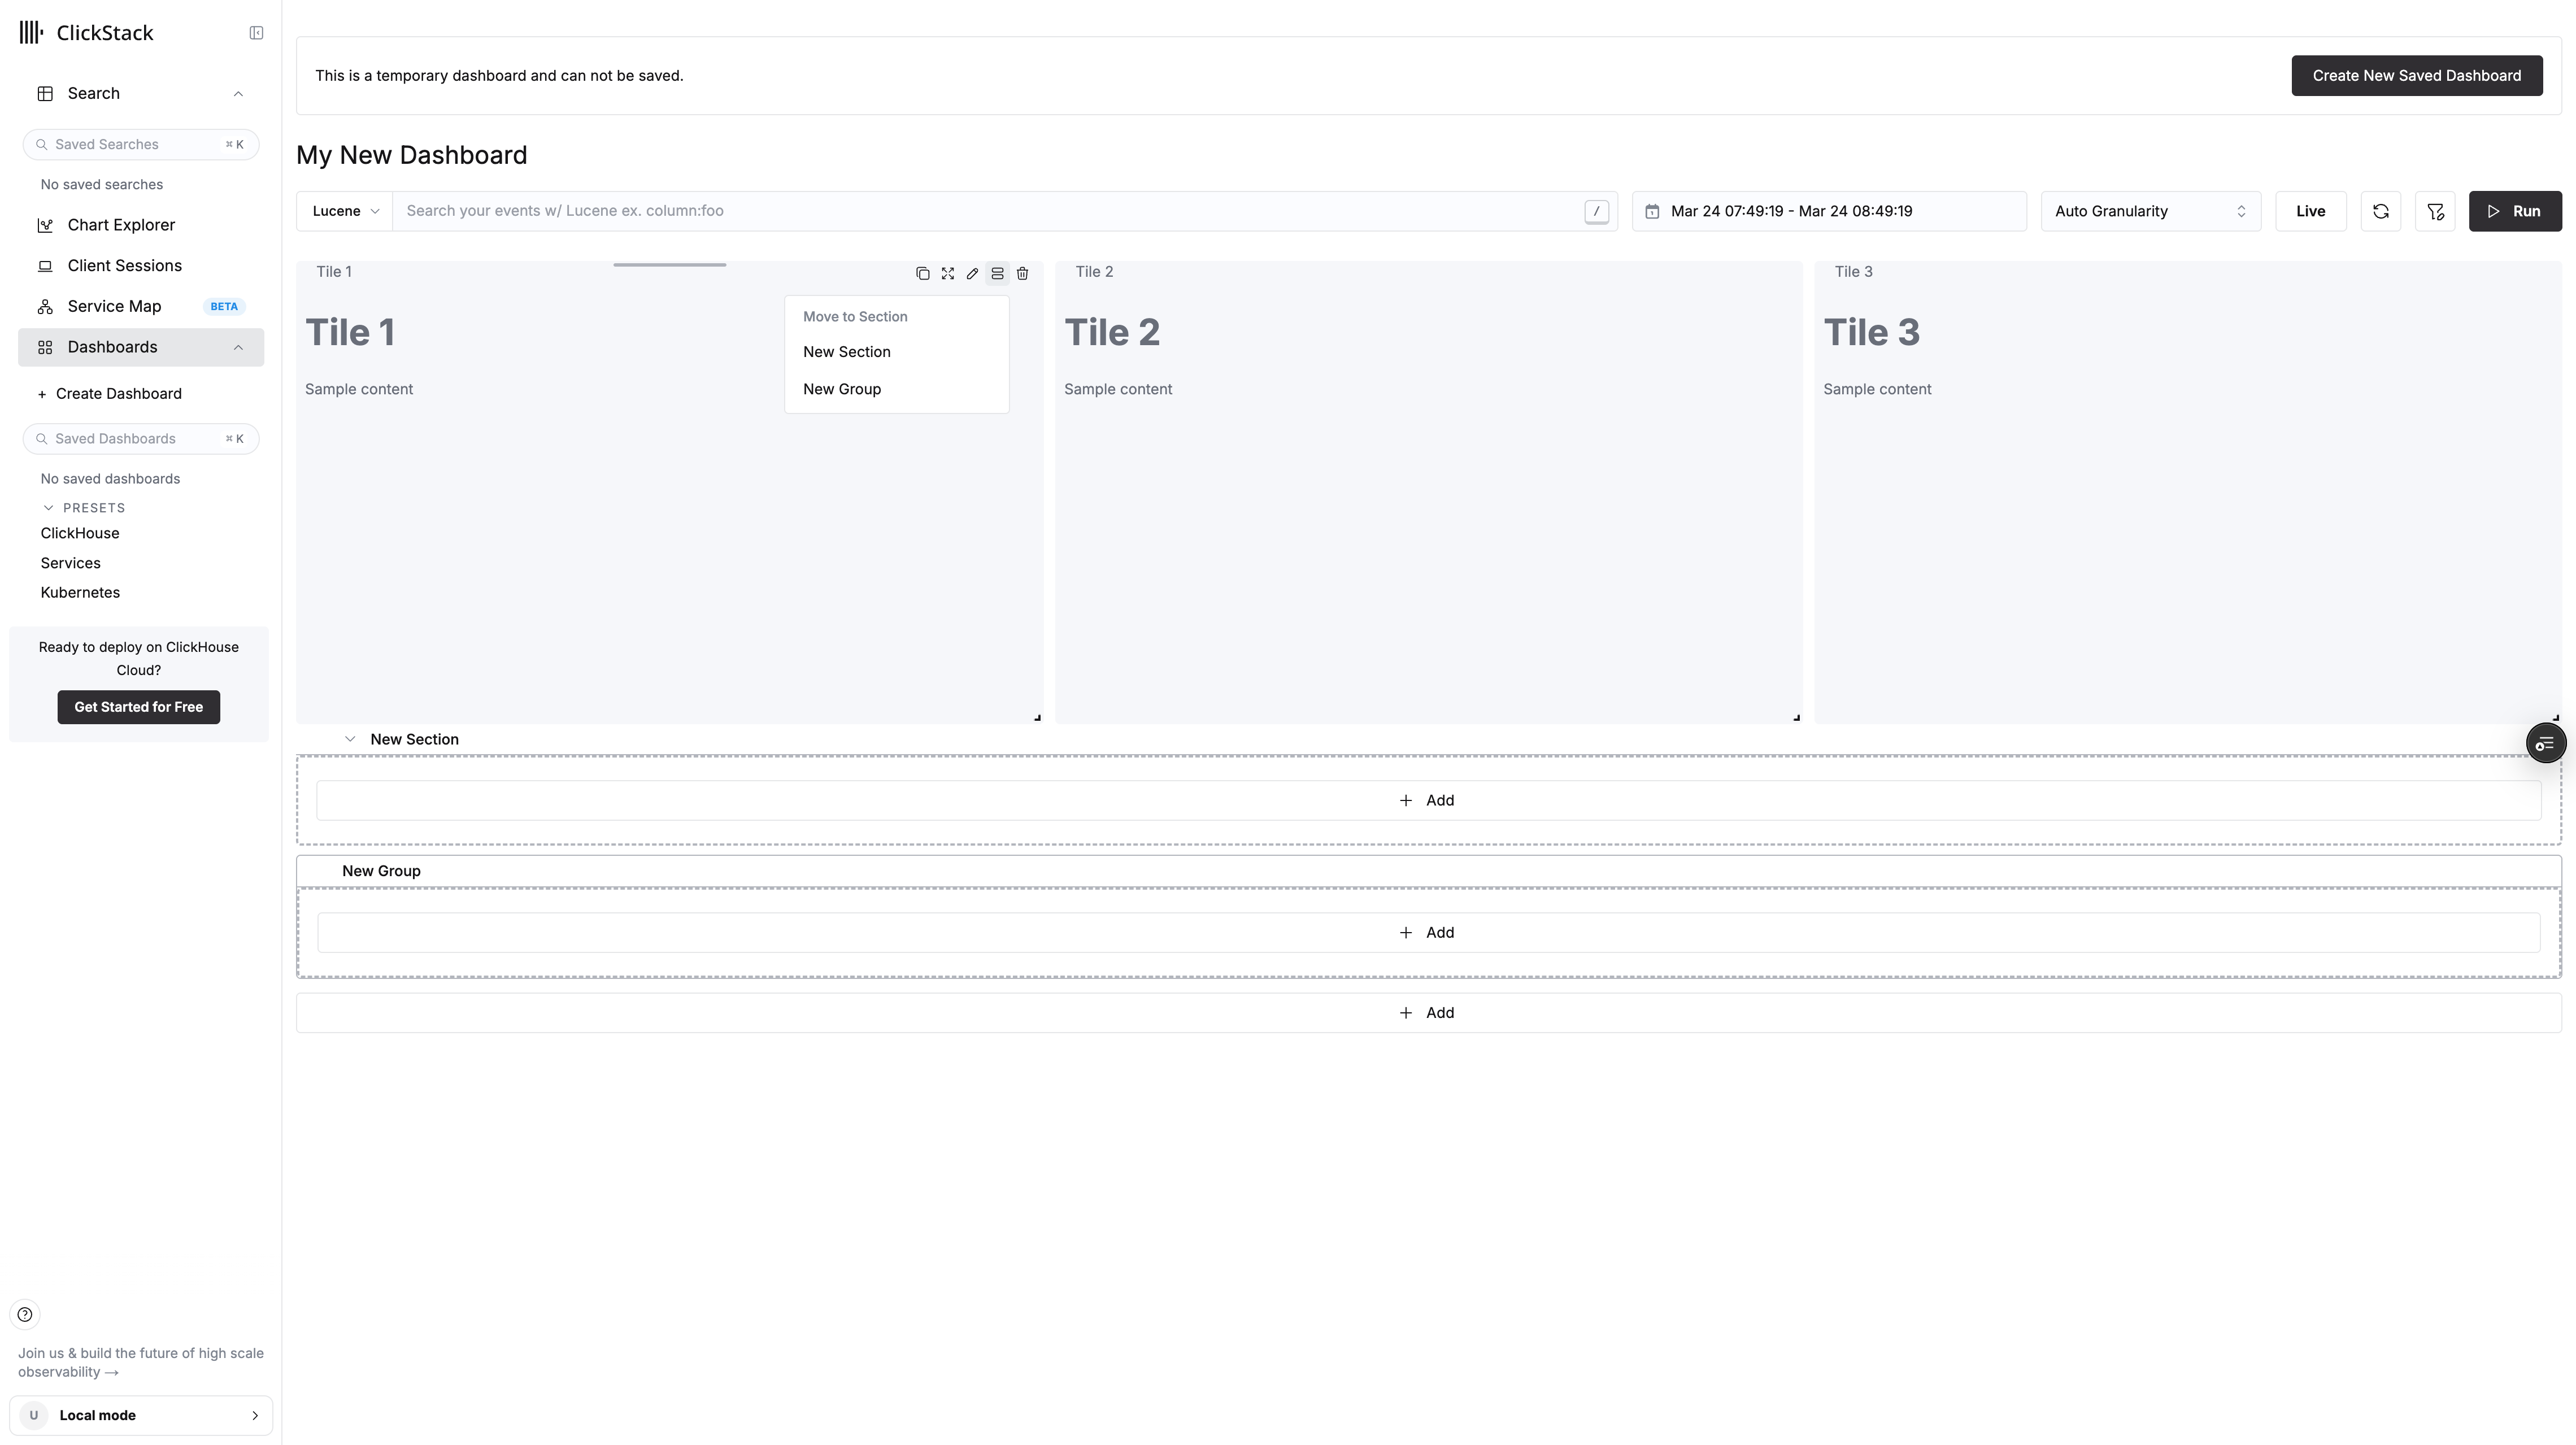Collapse the PRESETS list

tap(48, 508)
